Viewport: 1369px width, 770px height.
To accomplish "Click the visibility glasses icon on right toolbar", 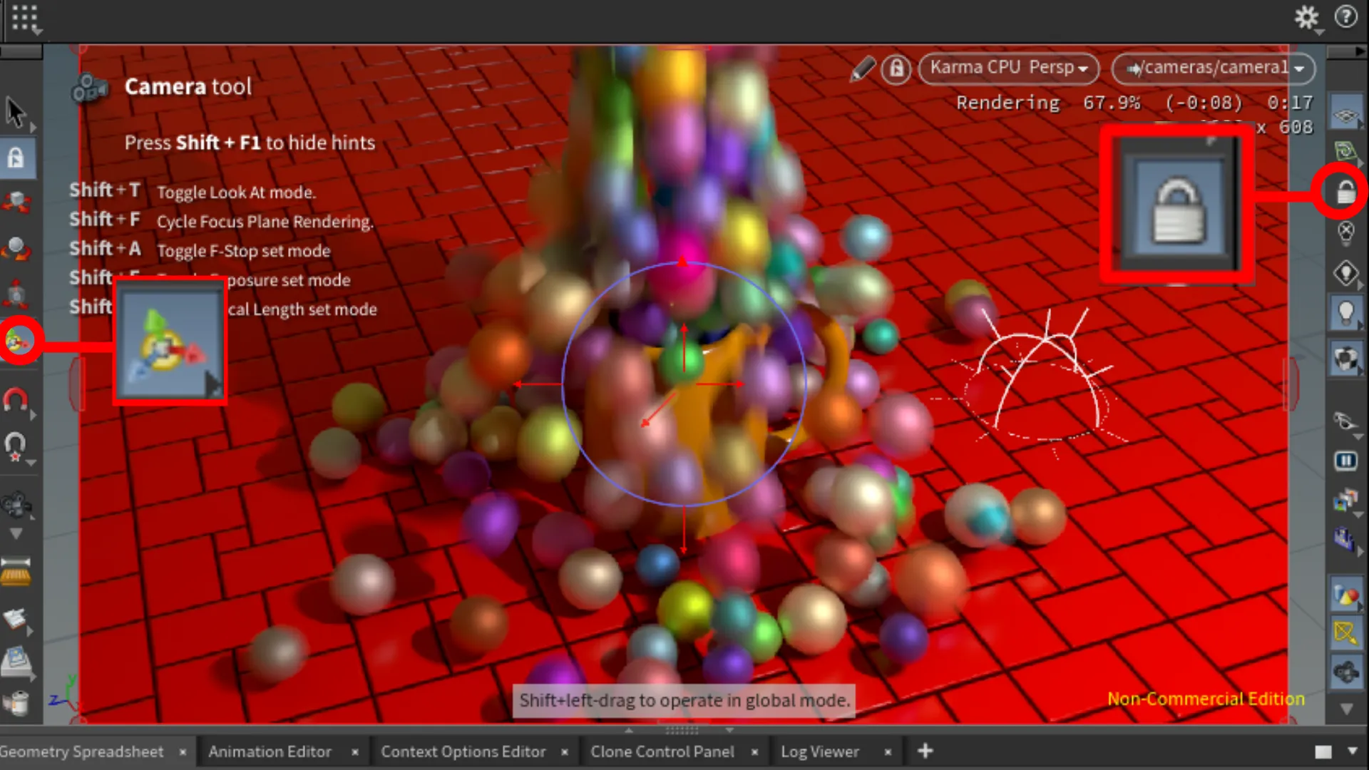I will click(1345, 421).
